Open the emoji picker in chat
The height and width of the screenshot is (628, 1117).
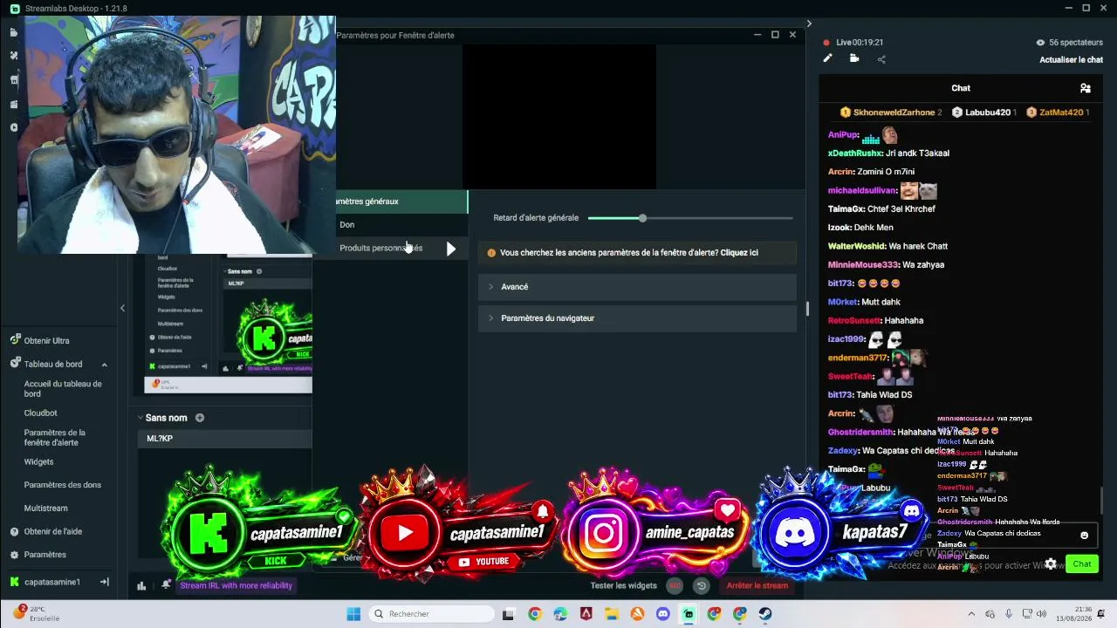pos(1085,536)
